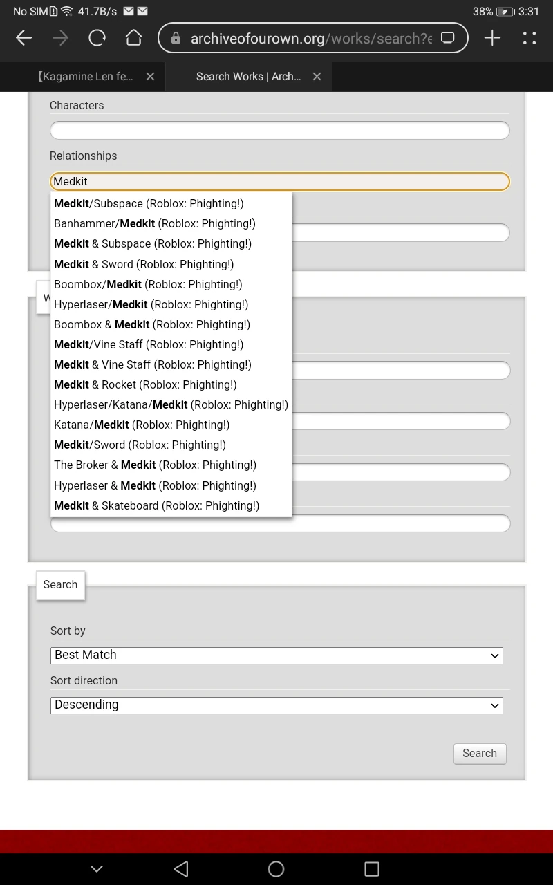The height and width of the screenshot is (885, 553).
Task: Close the Search Works tab
Action: (x=317, y=77)
